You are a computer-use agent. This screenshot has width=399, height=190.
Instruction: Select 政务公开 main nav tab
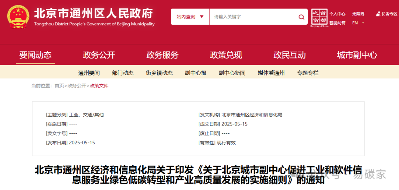click(x=99, y=55)
